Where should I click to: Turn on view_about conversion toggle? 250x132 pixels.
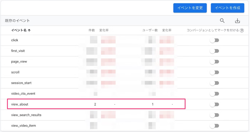pyautogui.click(x=215, y=104)
